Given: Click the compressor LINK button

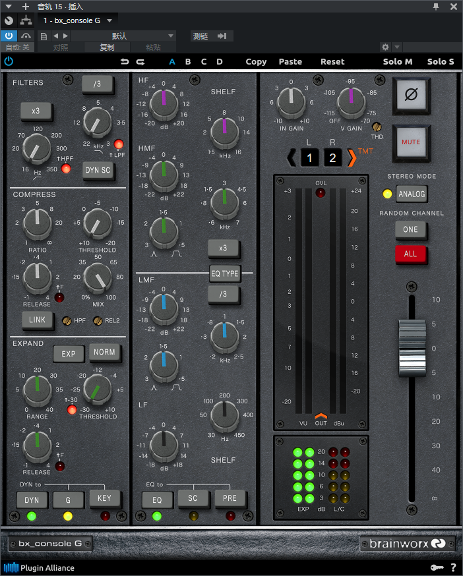Looking at the screenshot, I should (37, 320).
